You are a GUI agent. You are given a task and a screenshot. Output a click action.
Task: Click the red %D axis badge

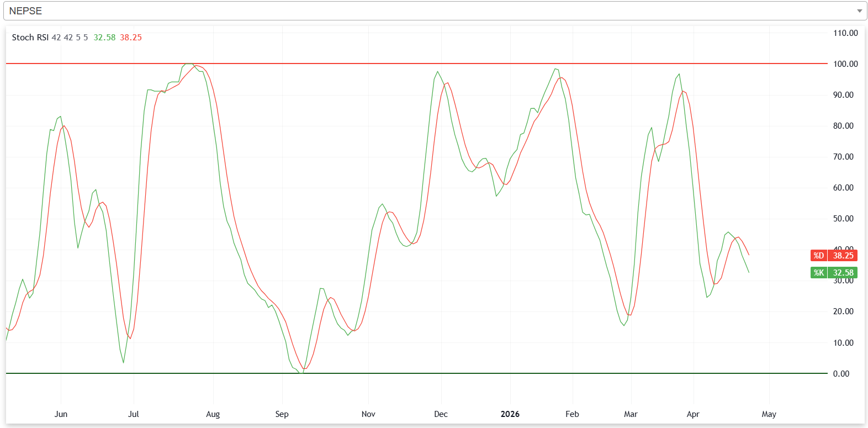[818, 256]
